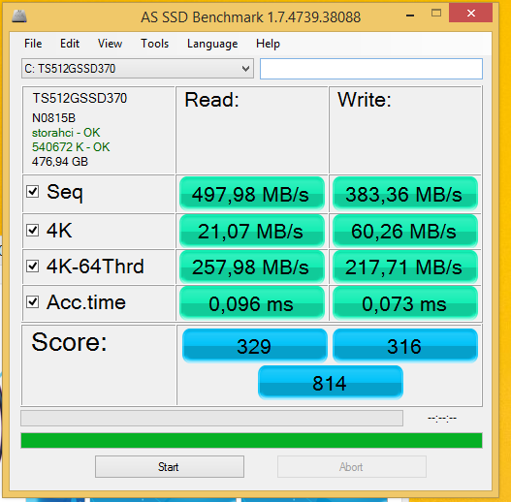
Task: Open the Edit menu
Action: (70, 44)
